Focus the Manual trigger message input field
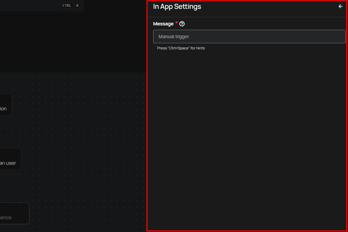348x232 pixels. [x=249, y=36]
